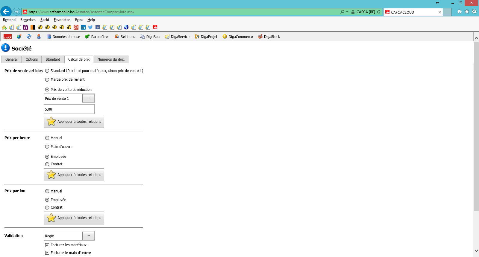479x257 pixels.
Task: Open the Favorieten menu
Action: (x=62, y=20)
